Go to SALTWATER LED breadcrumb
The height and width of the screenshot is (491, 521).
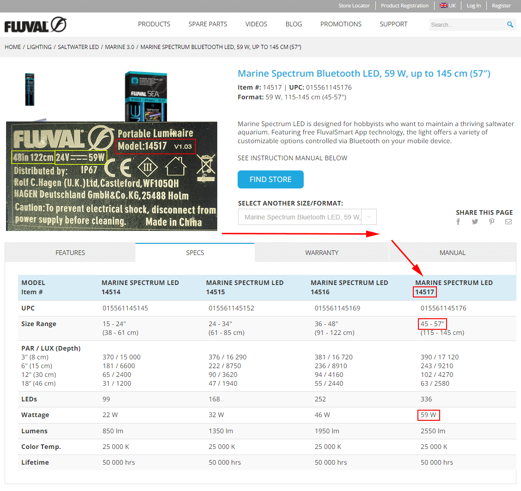pos(78,47)
